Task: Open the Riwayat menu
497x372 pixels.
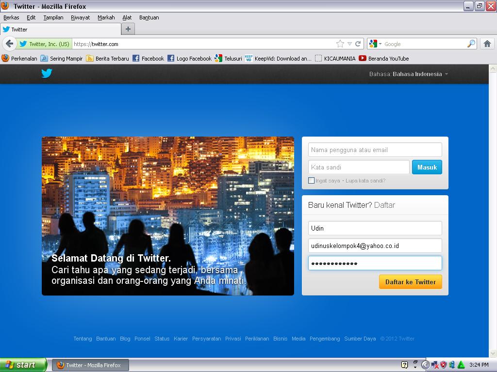Action: click(80, 17)
